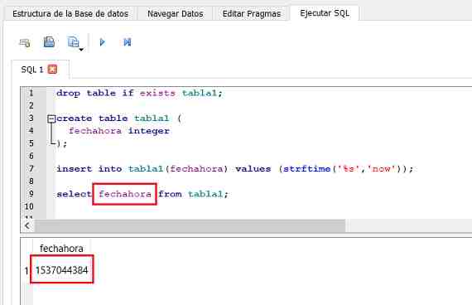Click 'create table tabla1' on line 3
The image size is (472, 305).
[x=113, y=119]
